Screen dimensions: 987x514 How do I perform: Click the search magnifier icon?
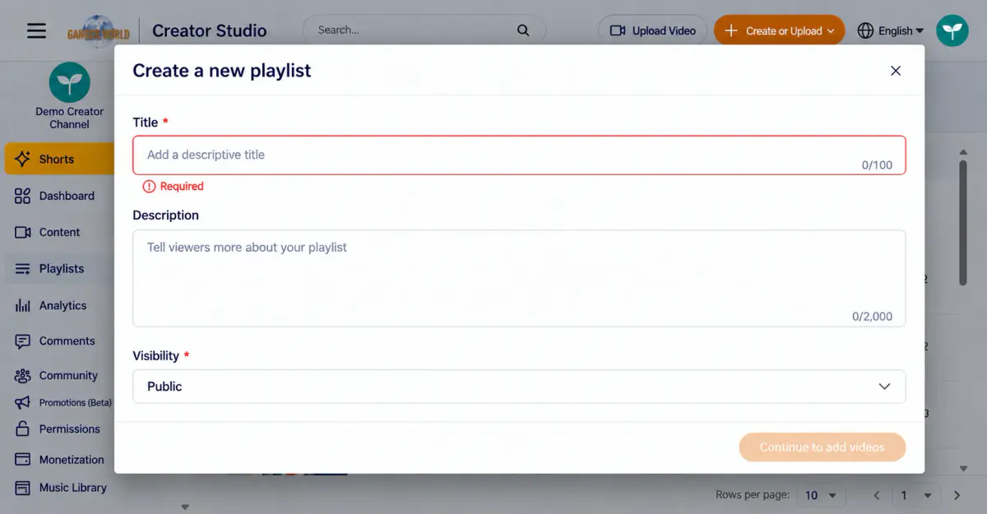[523, 30]
